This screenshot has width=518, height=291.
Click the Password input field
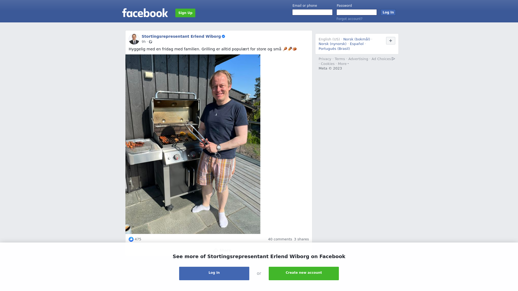pyautogui.click(x=357, y=12)
